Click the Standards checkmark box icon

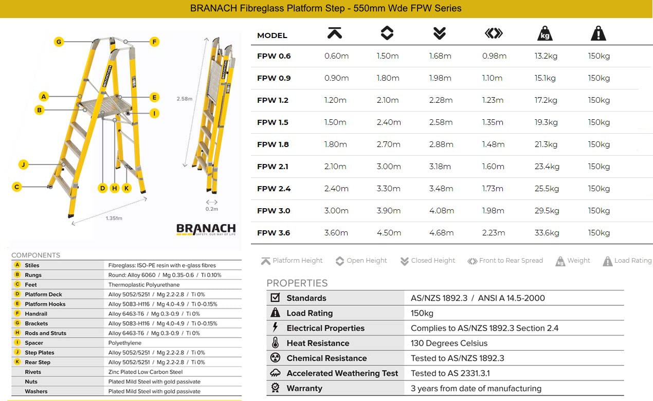(275, 298)
